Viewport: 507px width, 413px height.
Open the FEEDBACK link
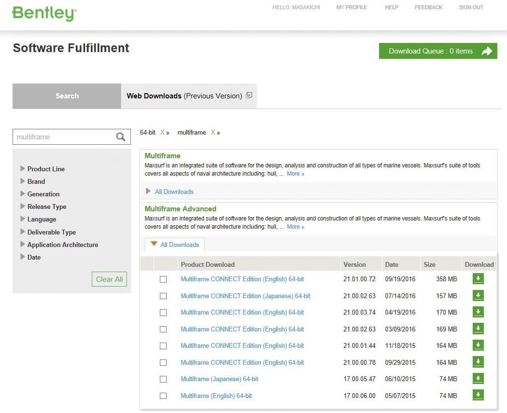coord(428,7)
